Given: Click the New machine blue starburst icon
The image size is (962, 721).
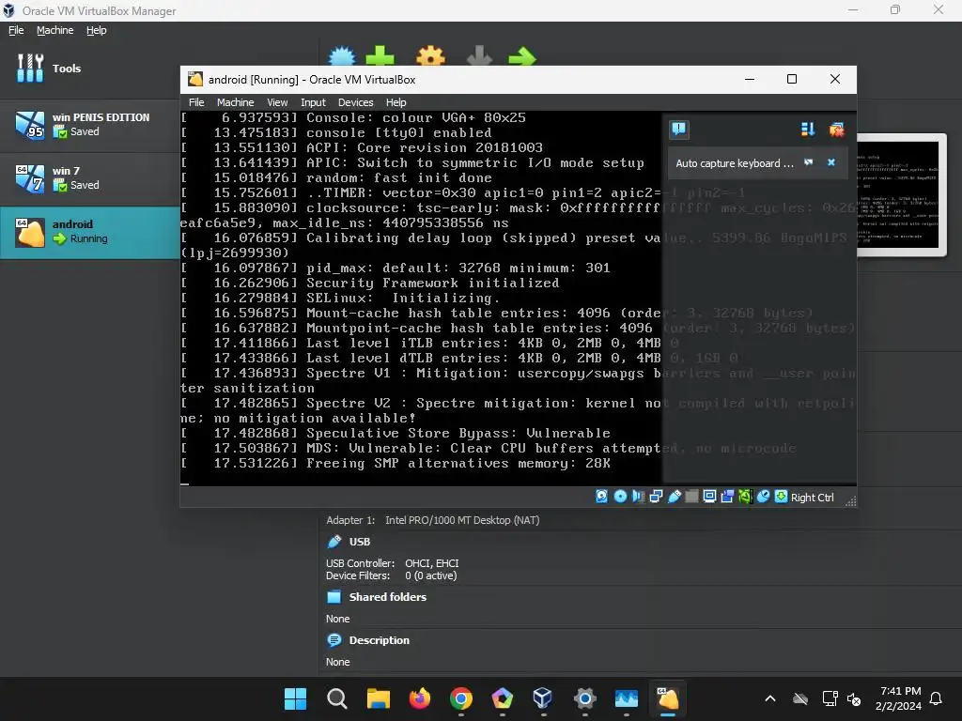Looking at the screenshot, I should click(x=342, y=55).
